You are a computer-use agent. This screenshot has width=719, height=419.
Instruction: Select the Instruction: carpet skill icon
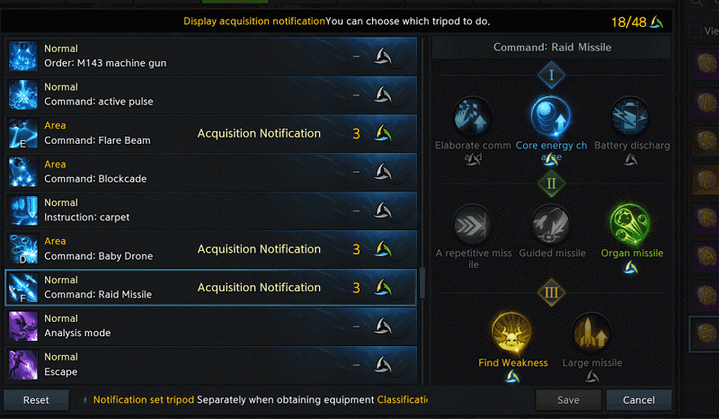pyautogui.click(x=23, y=210)
